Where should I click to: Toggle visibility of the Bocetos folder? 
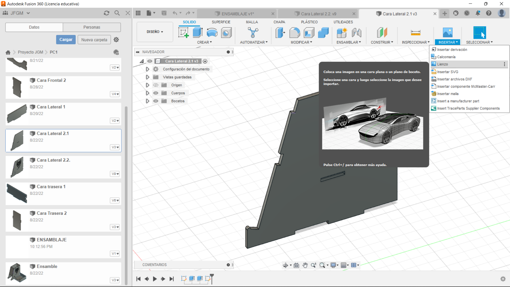[x=156, y=101]
